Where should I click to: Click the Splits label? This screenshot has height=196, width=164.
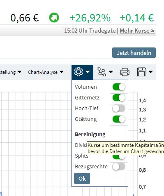(81, 156)
